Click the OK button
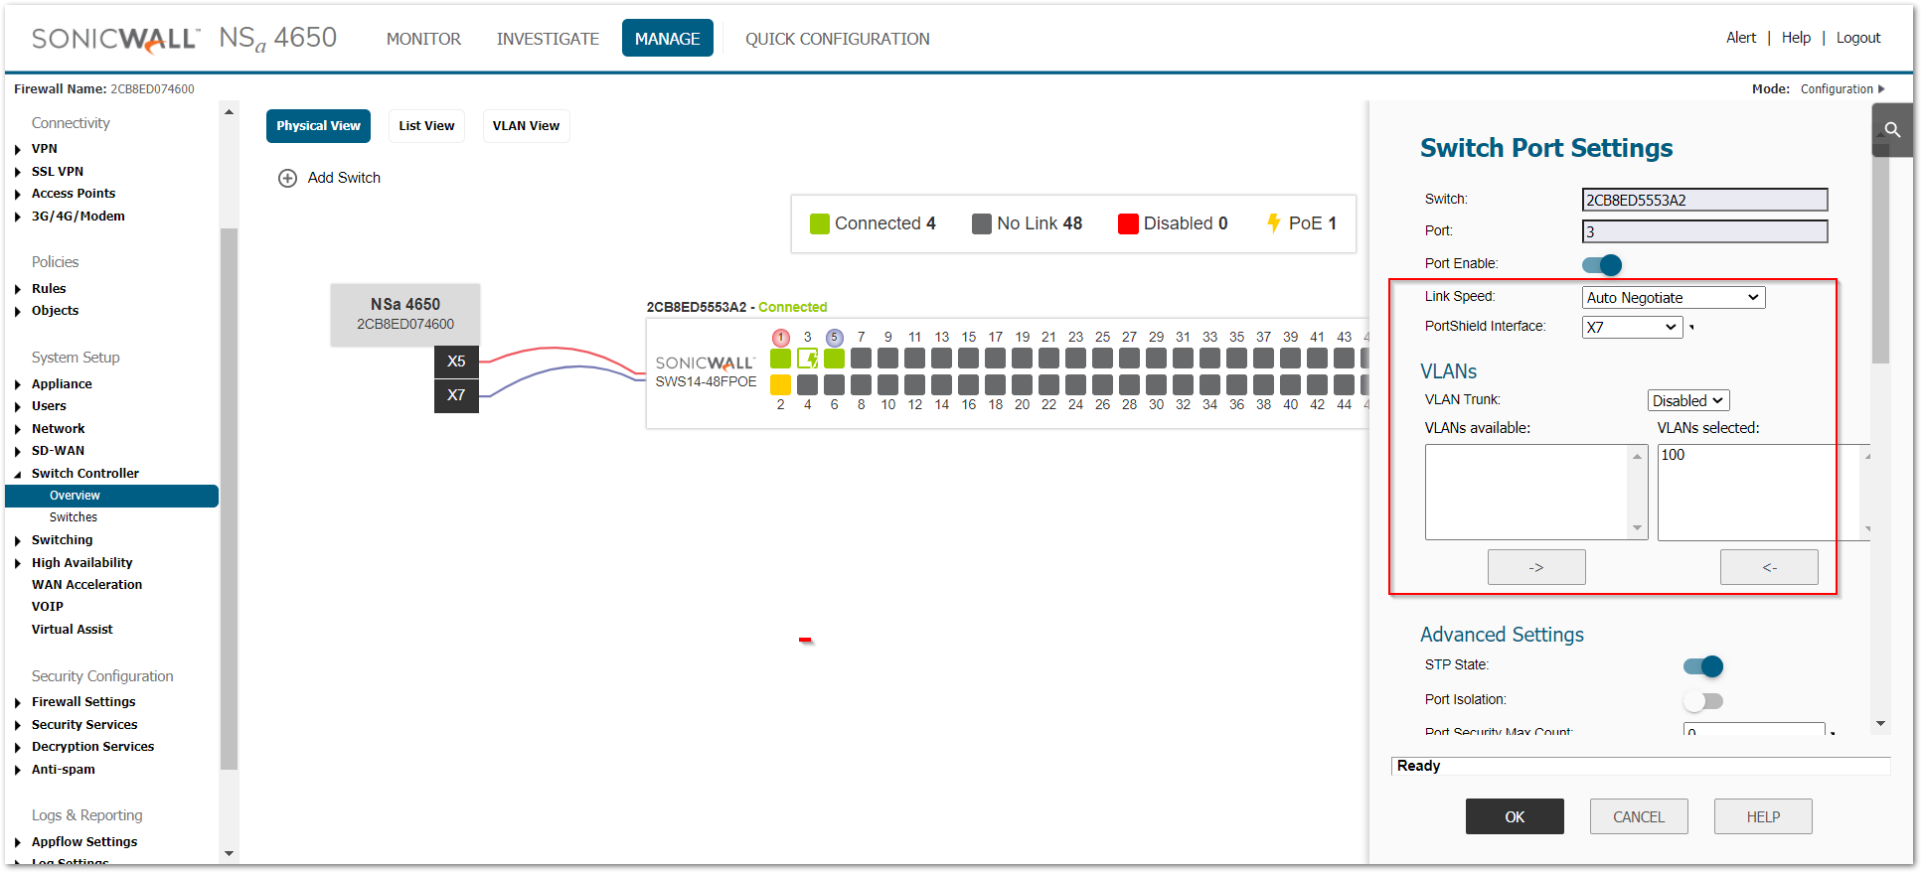Viewport: 1922px width, 873px height. tap(1515, 816)
